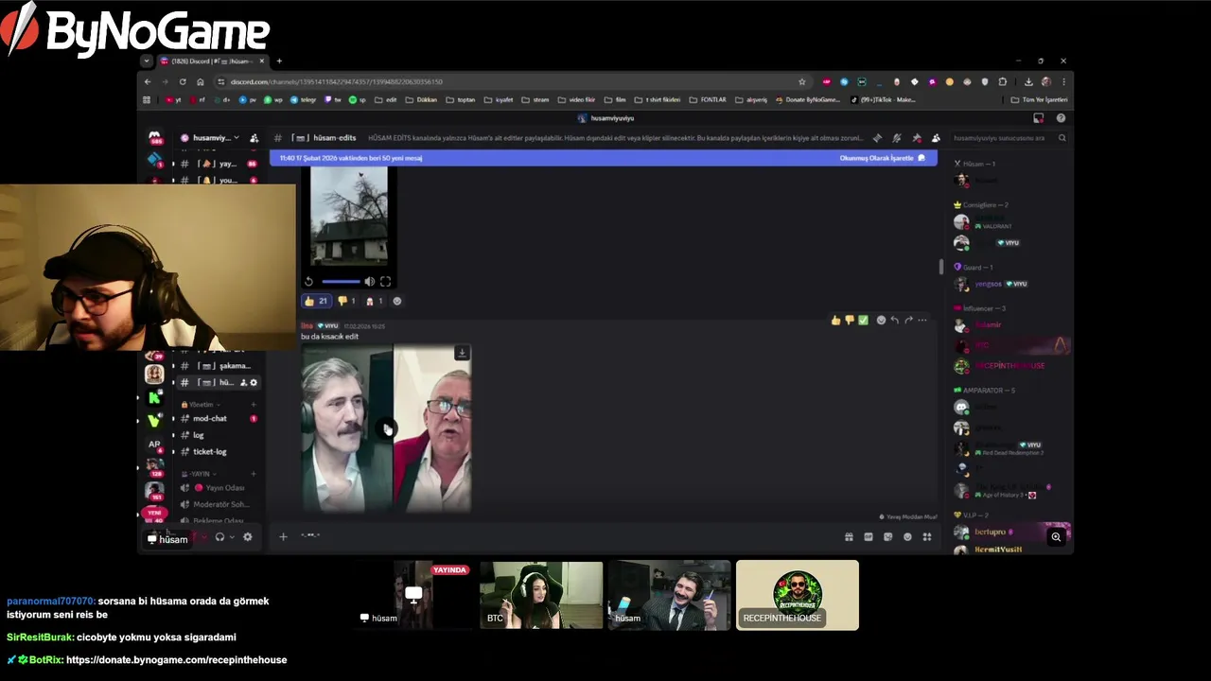Click the thumbs-up reaction with 21

(x=316, y=301)
